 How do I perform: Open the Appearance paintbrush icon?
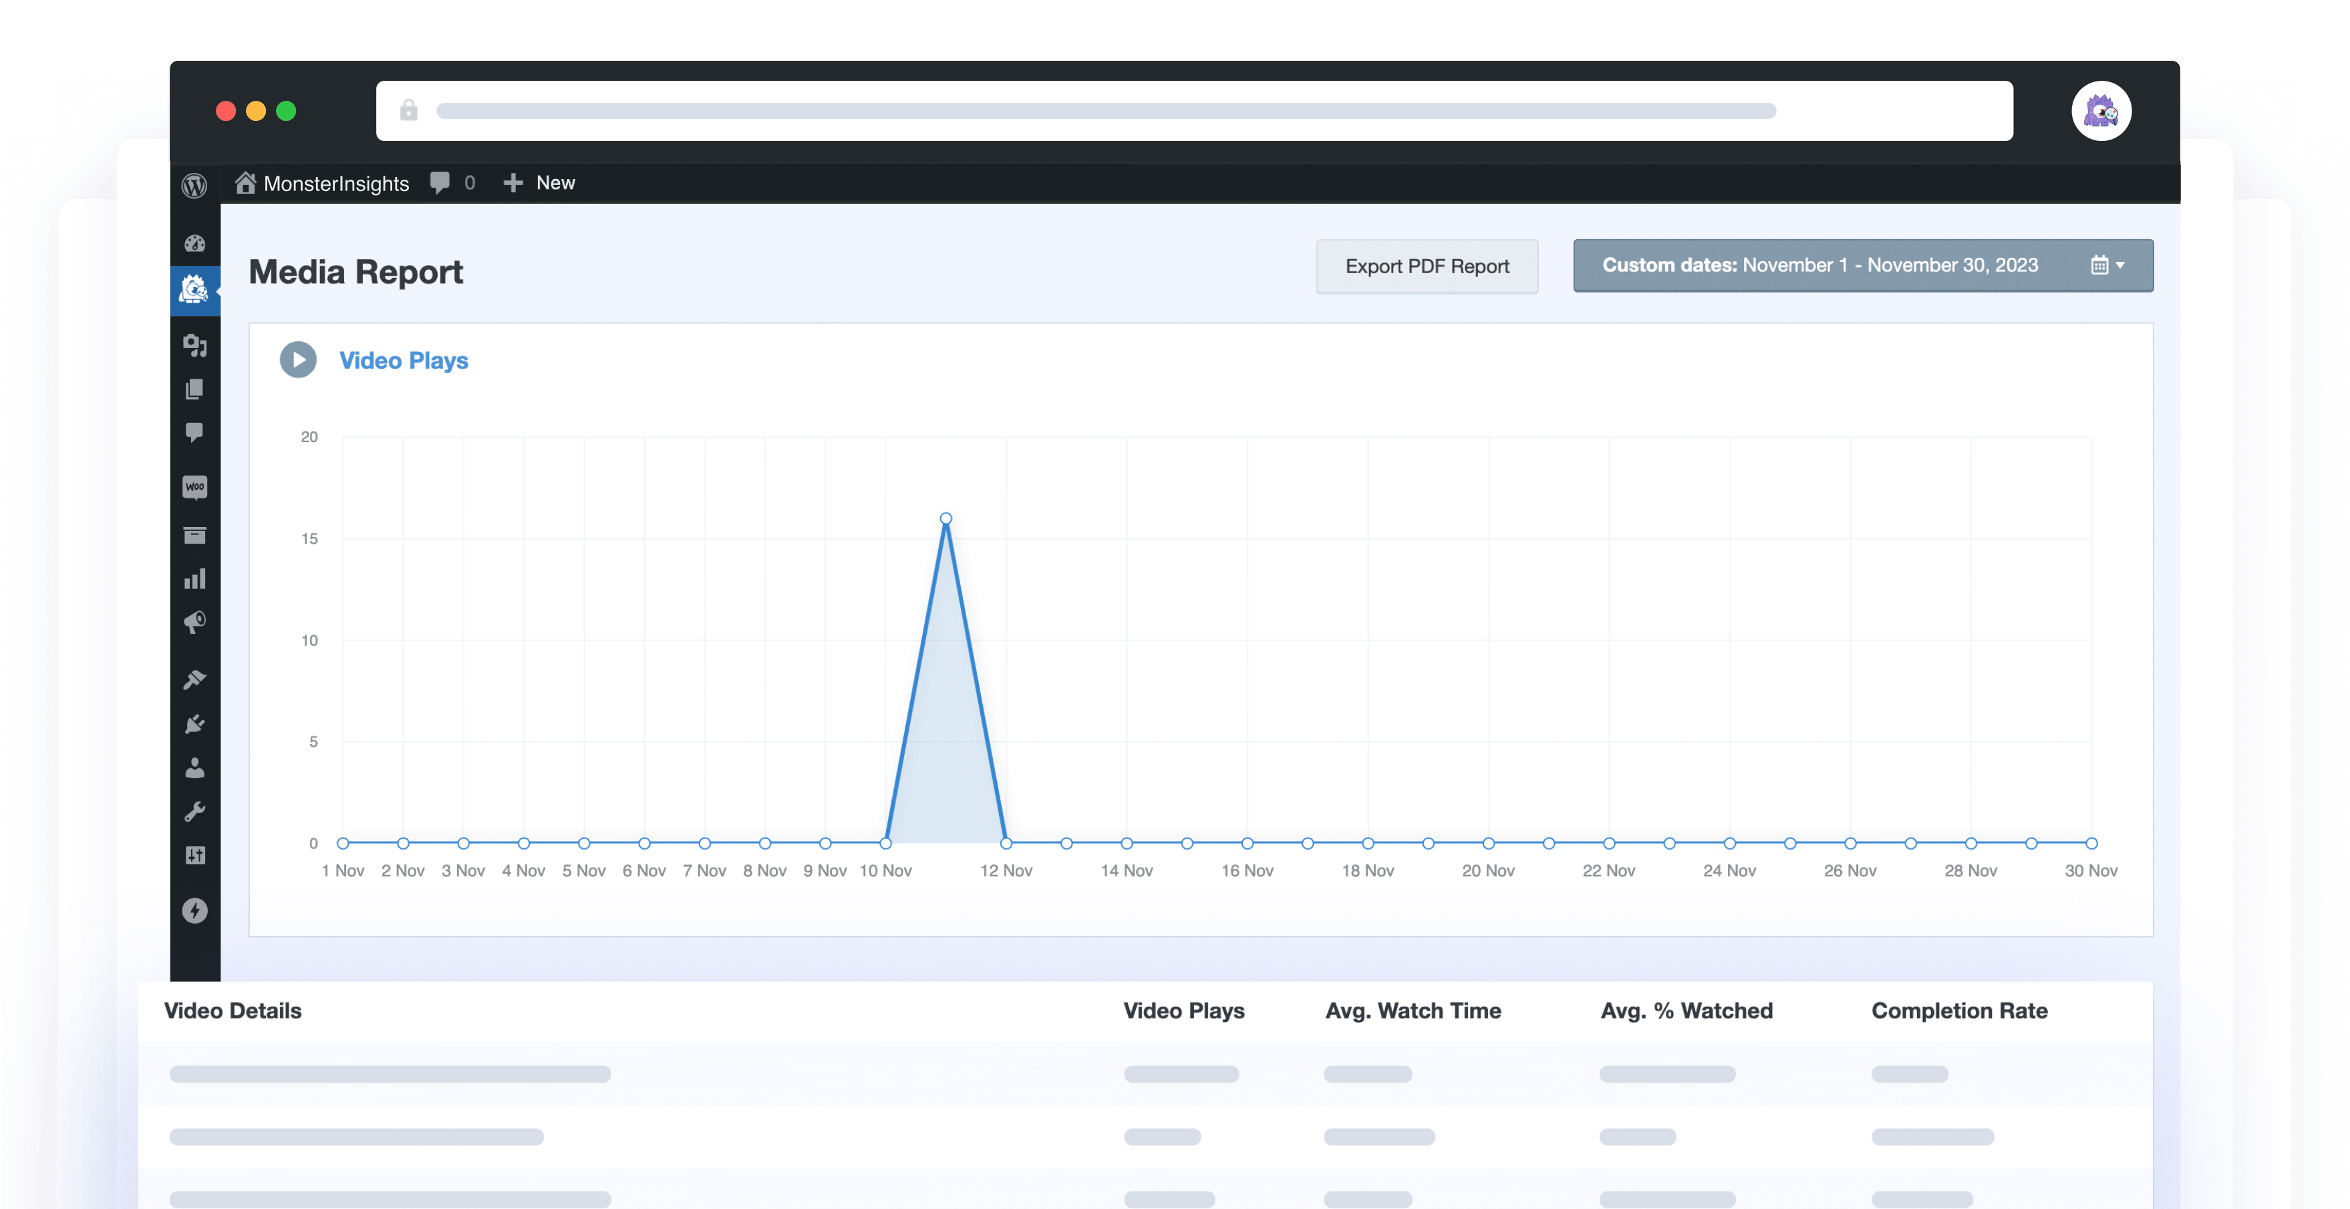click(194, 679)
